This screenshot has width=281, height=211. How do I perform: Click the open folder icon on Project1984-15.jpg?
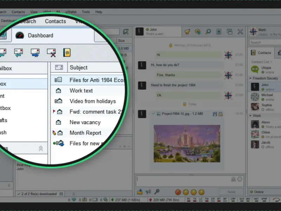pyautogui.click(x=221, y=114)
